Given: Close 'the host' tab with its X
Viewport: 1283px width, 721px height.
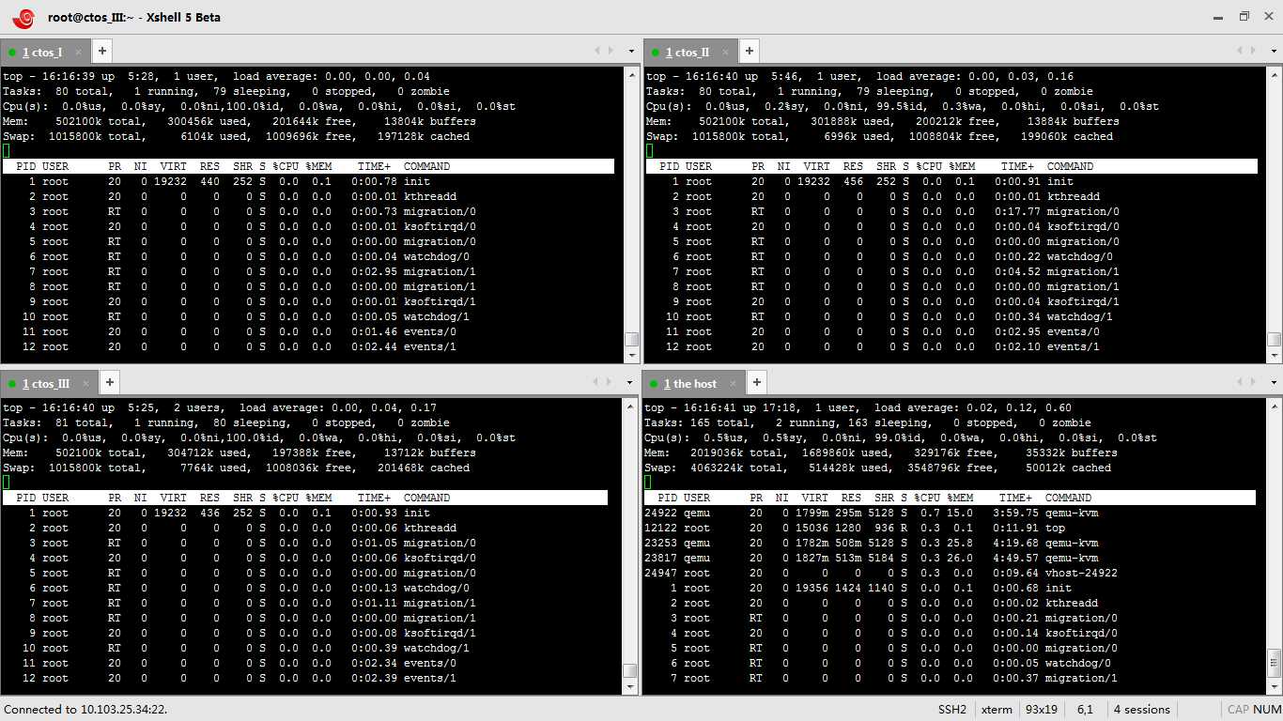Looking at the screenshot, I should click(733, 383).
